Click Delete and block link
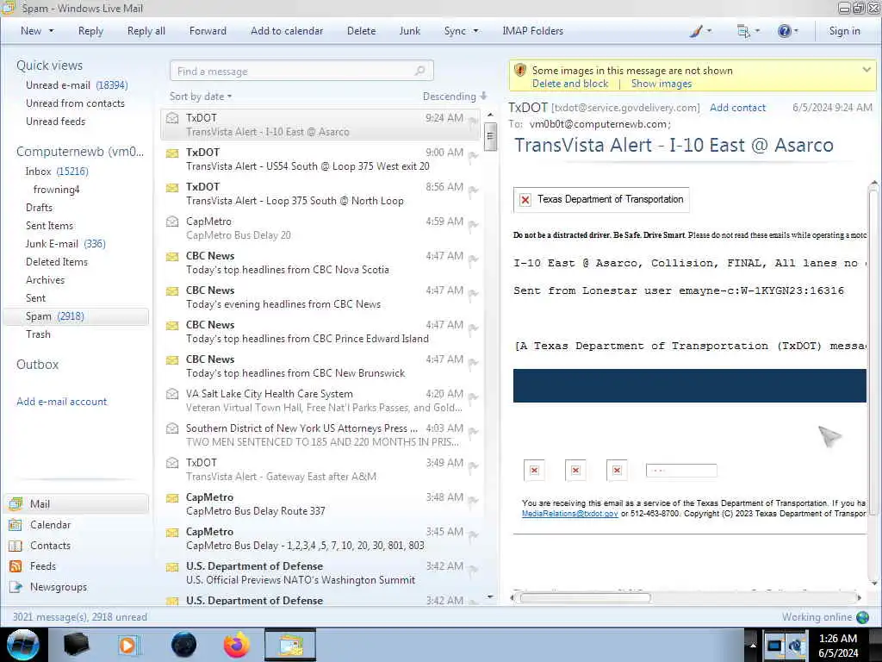The height and width of the screenshot is (662, 882). [x=570, y=84]
